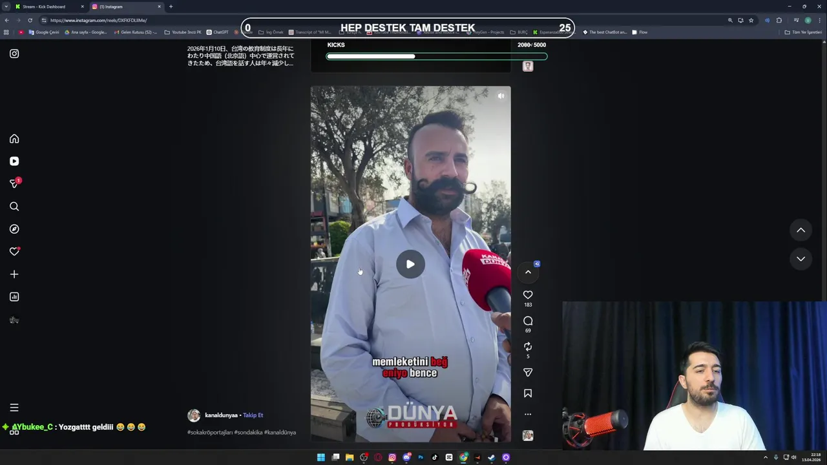The width and height of the screenshot is (827, 465).
Task: Open Instagram search
Action: (14, 207)
